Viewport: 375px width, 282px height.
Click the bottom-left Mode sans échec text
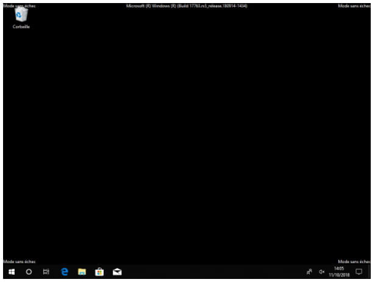click(20, 261)
